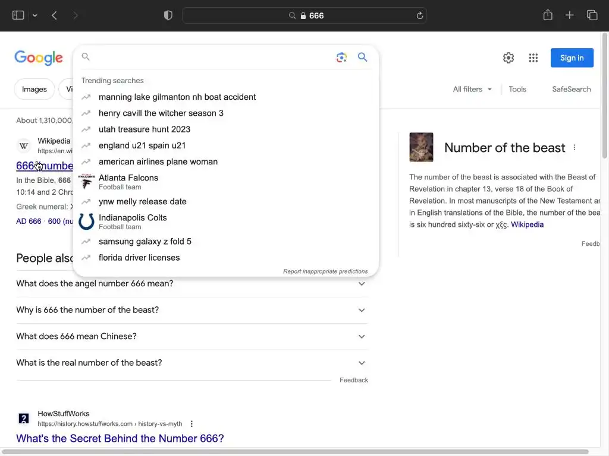This screenshot has width=609, height=456.
Task: Click Report inappropriate predictions link
Action: coord(325,271)
